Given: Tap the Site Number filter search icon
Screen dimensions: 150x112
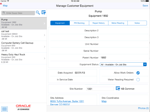Looking at the screenshot, I should (118, 88).
